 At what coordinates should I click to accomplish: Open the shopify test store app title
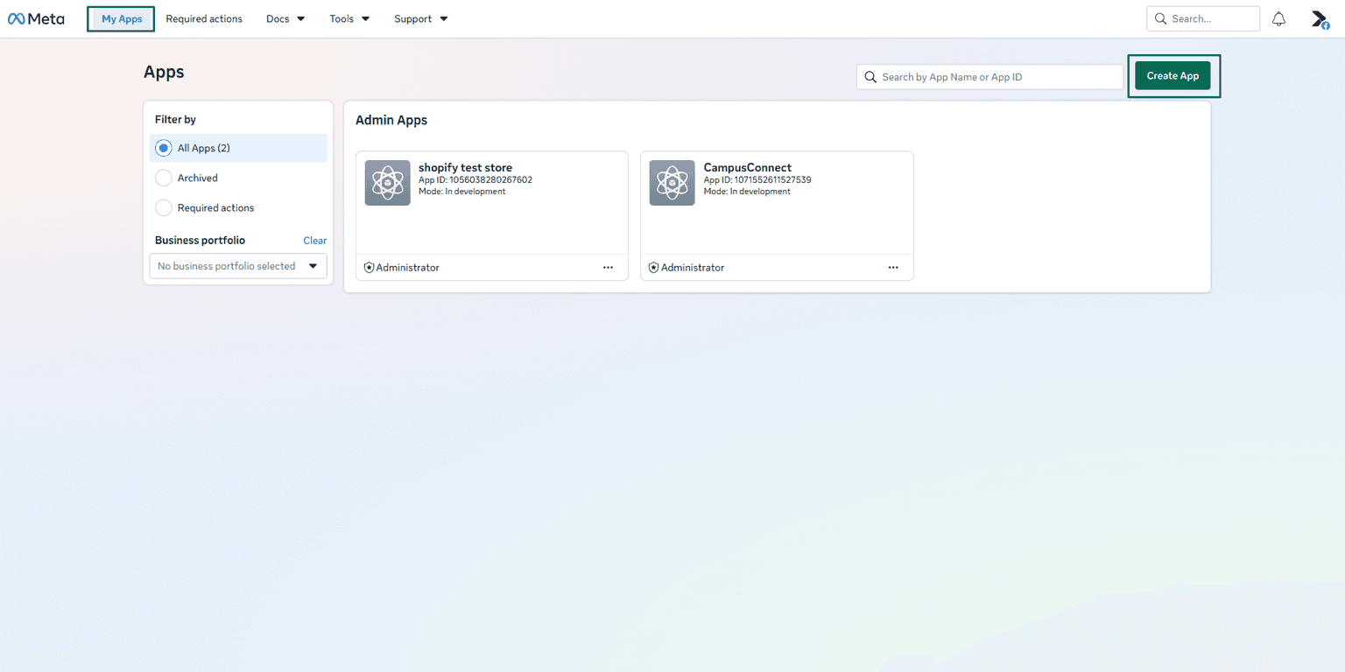tap(465, 167)
